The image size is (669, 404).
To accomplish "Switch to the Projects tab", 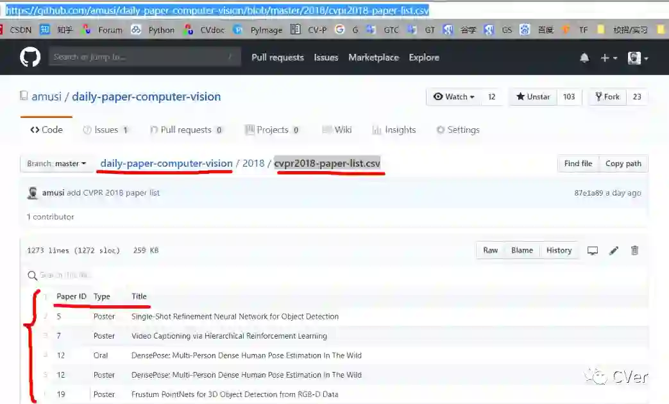I will [272, 130].
